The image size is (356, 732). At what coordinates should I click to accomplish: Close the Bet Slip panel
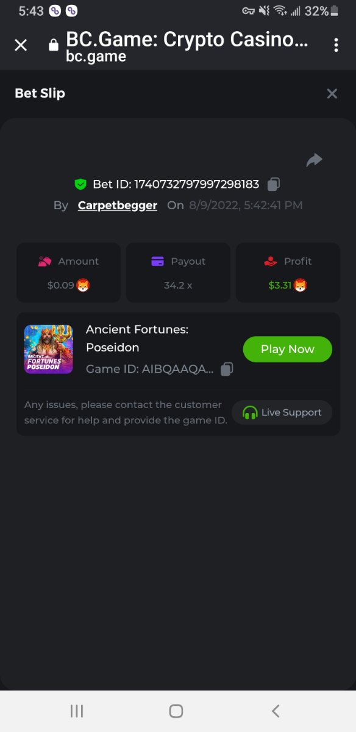point(332,93)
